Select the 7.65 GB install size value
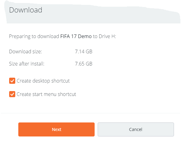The width and height of the screenshot is (181, 145). (x=84, y=64)
